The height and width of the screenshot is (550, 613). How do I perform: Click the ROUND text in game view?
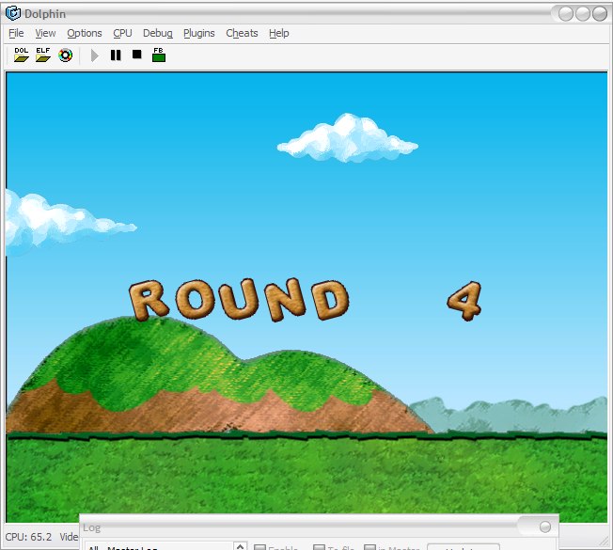point(239,299)
